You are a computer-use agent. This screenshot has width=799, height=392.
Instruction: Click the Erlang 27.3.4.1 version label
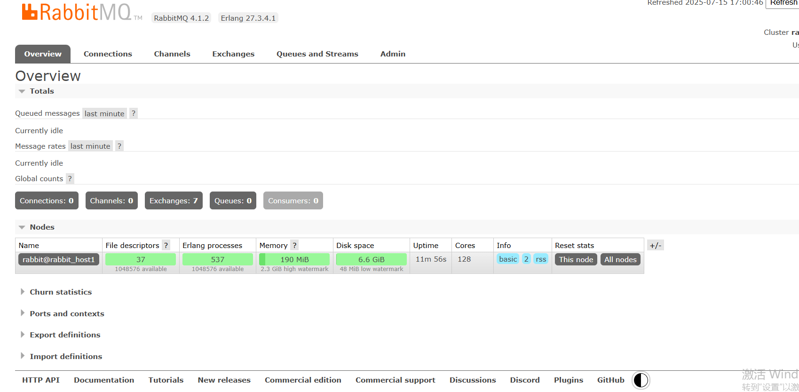[248, 18]
